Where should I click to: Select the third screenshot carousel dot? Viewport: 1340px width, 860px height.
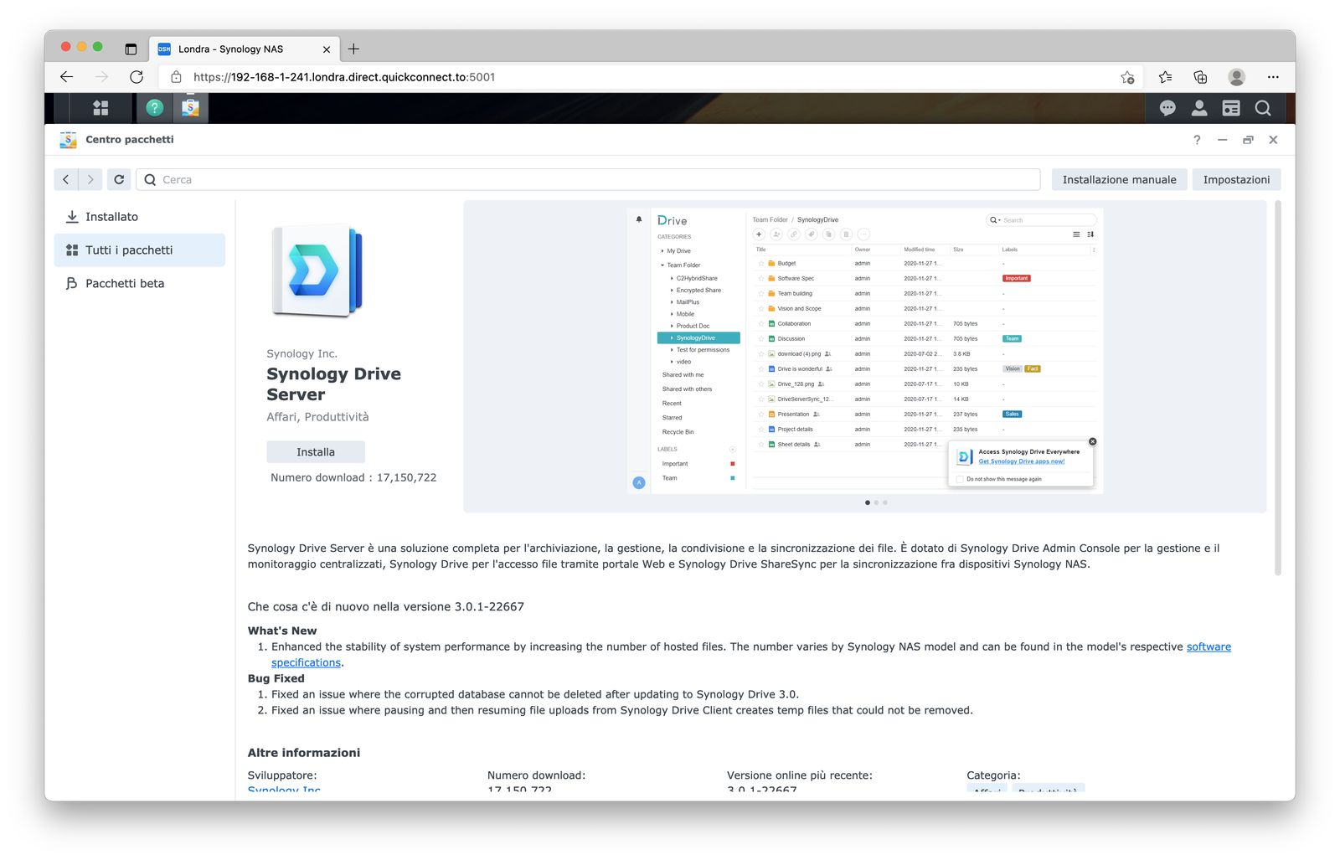[885, 502]
